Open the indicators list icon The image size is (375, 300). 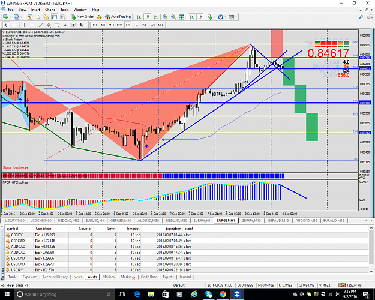(x=210, y=17)
